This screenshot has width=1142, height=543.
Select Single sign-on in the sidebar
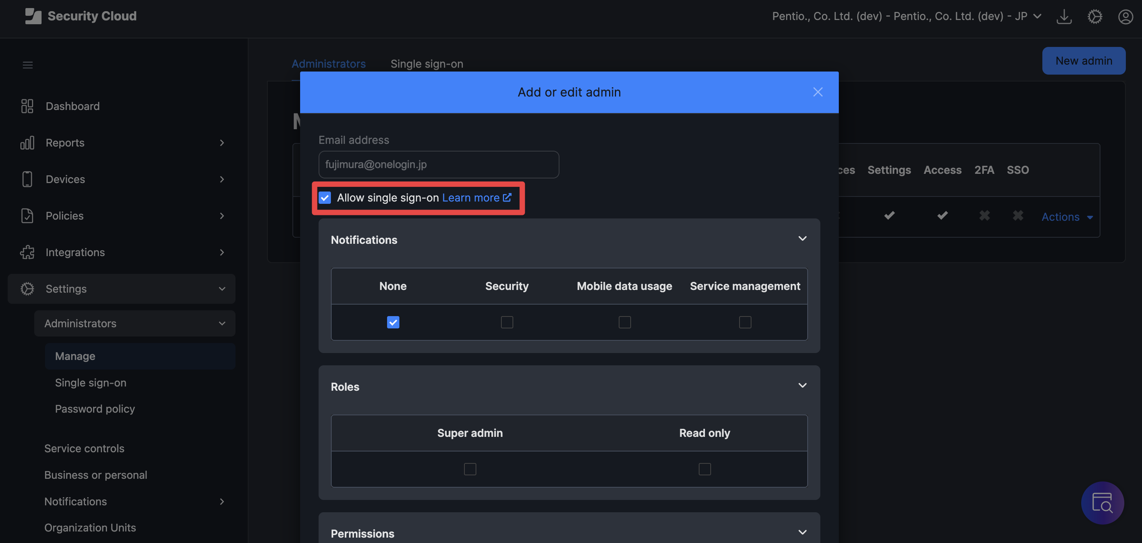click(90, 382)
